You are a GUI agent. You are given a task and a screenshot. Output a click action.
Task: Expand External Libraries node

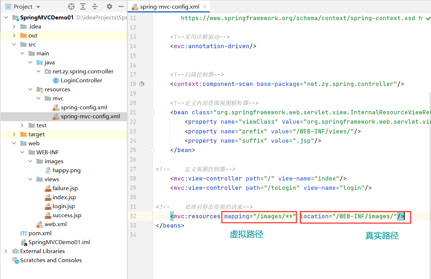click(6, 251)
